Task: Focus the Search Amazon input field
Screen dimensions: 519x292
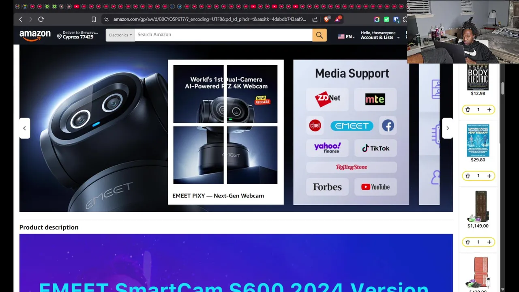Action: [223, 35]
